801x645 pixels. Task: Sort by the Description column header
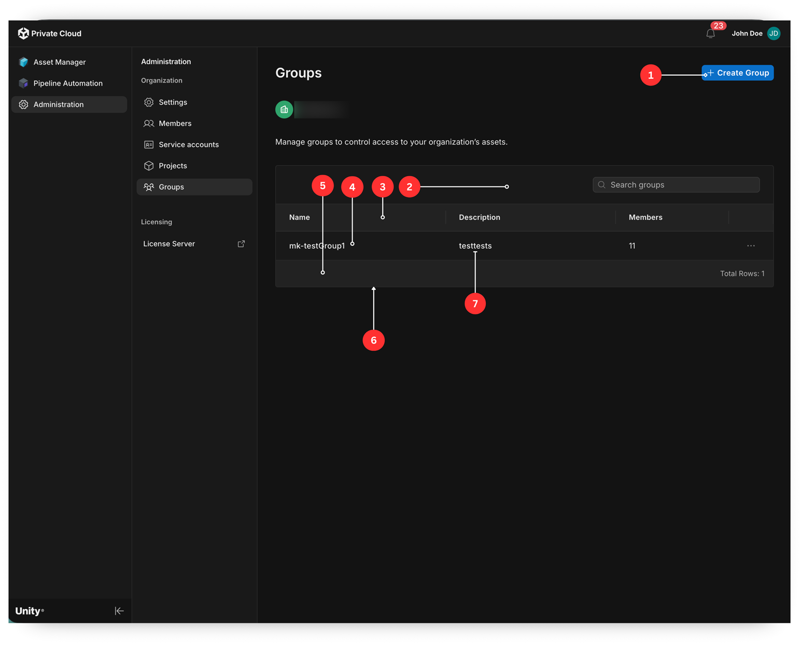click(x=479, y=217)
